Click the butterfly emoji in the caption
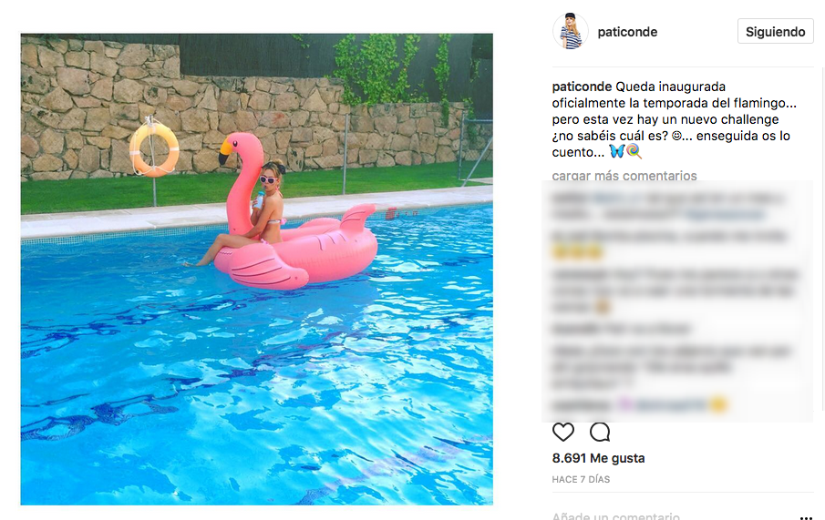The height and width of the screenshot is (520, 825). coord(617,151)
